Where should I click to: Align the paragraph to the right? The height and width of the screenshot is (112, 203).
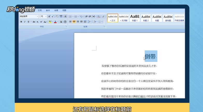(x=78, y=22)
